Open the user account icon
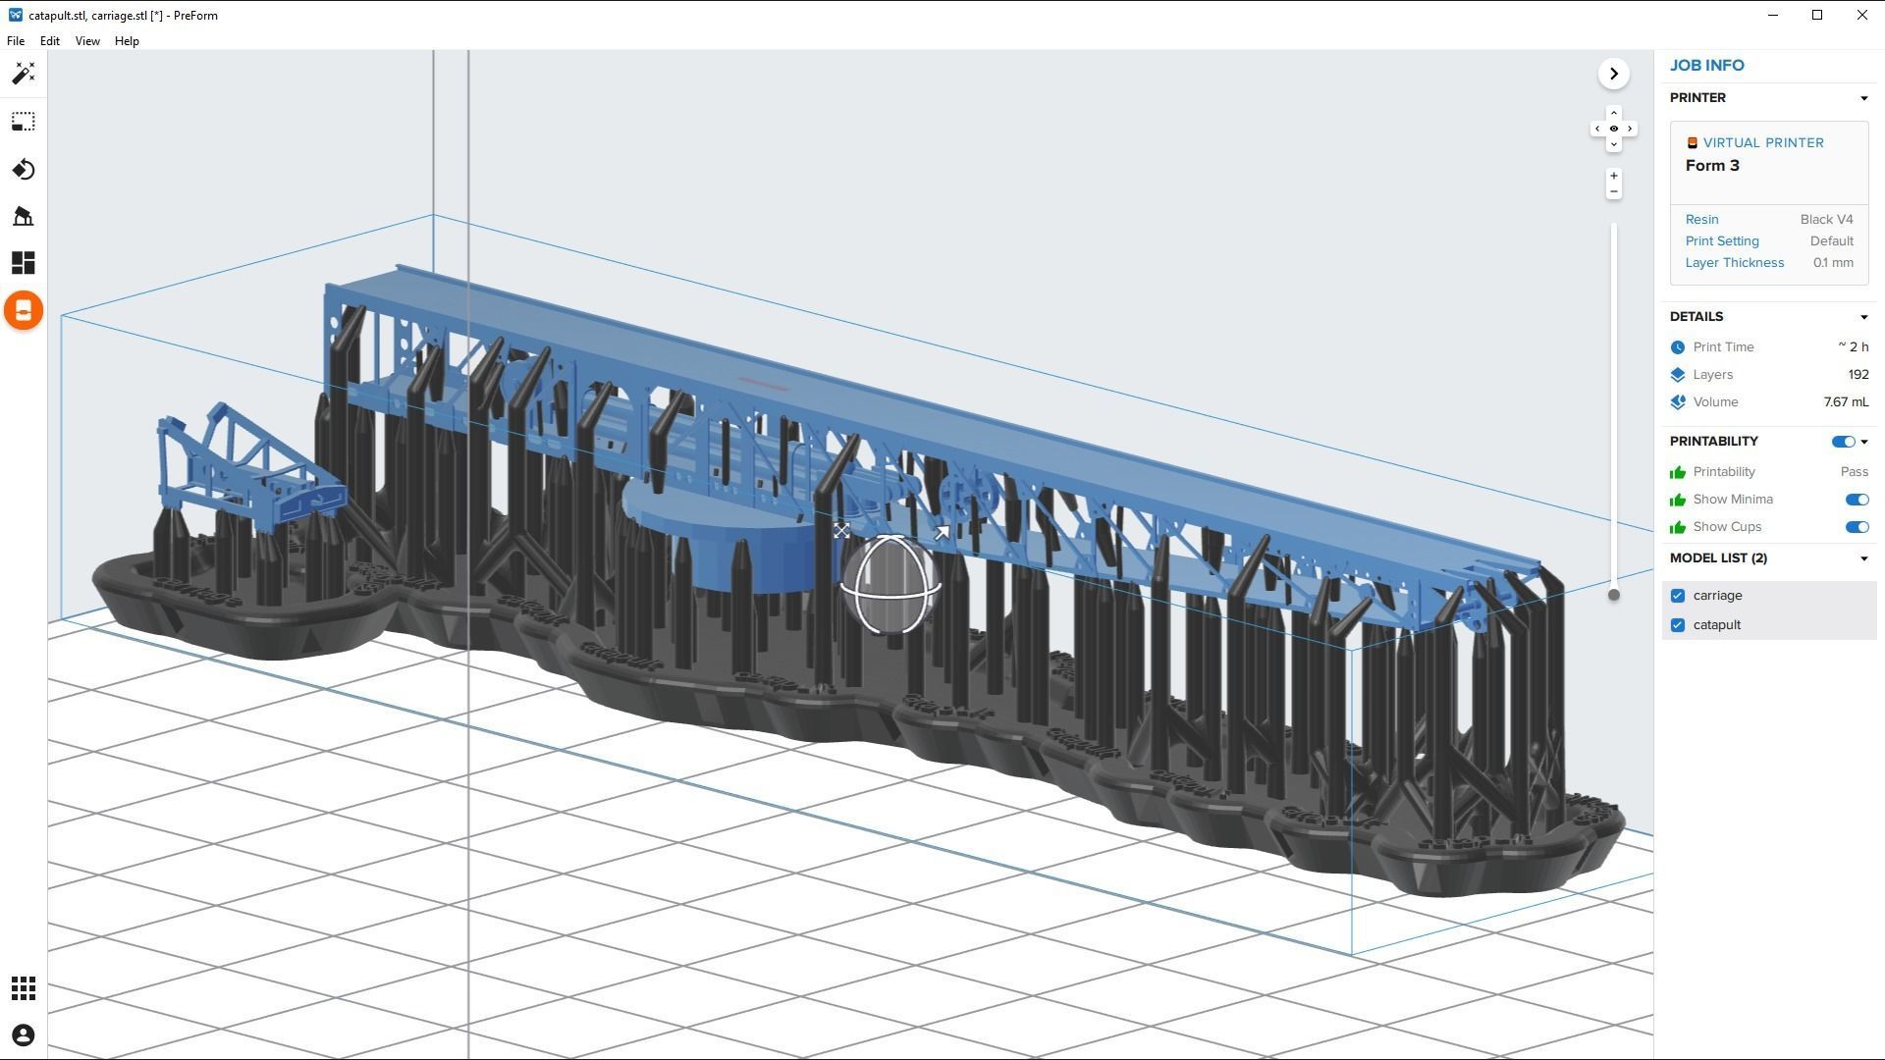The width and height of the screenshot is (1885, 1060). [24, 1035]
